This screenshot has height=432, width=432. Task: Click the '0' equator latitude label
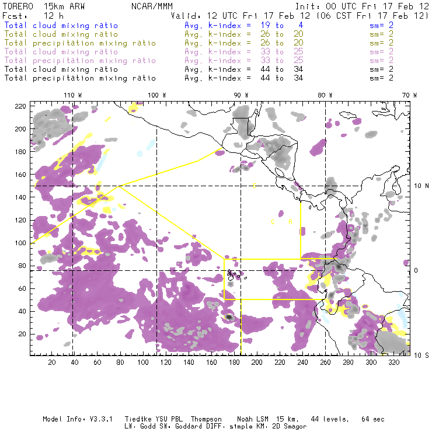(x=416, y=271)
